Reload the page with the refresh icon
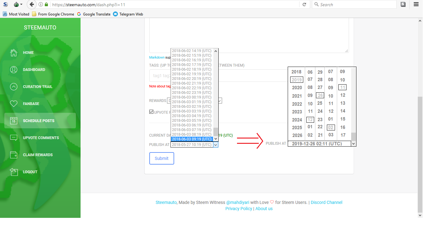 [304, 5]
